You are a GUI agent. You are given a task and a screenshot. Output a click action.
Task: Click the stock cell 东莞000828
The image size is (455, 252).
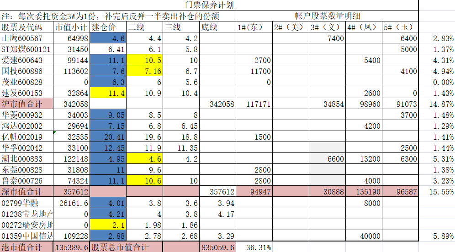pyautogui.click(x=26, y=170)
